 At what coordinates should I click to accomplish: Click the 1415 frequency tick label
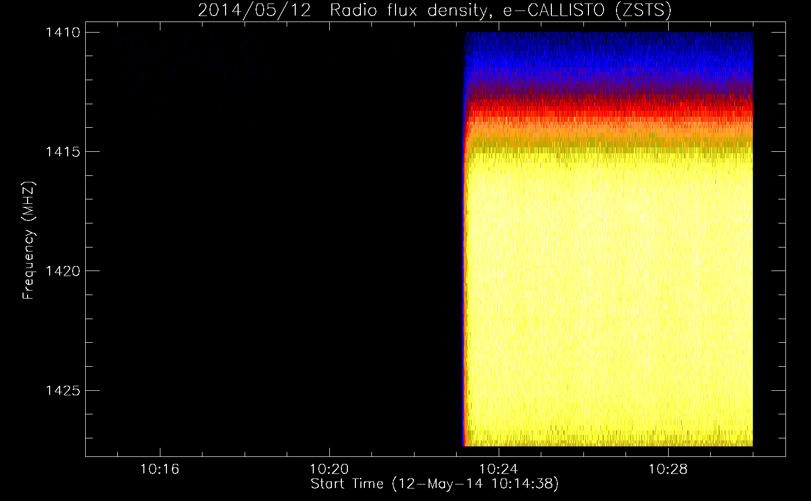[x=63, y=152]
